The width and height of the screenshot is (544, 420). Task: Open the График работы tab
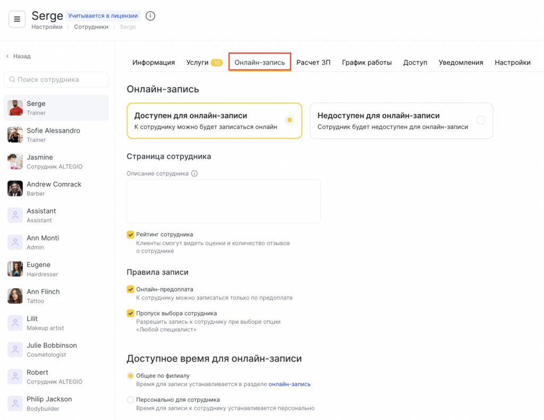367,63
